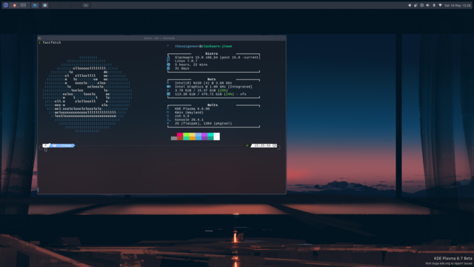This screenshot has width=474, height=267.
Task: Open the calendar from the panel clock
Action: pyautogui.click(x=458, y=5)
